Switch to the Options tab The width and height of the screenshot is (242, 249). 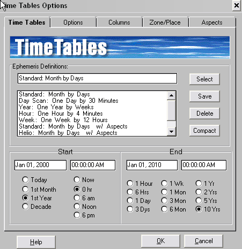73,22
